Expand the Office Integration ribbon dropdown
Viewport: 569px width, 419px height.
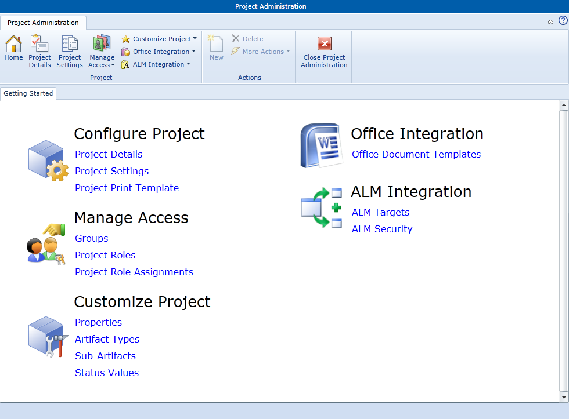coord(158,52)
